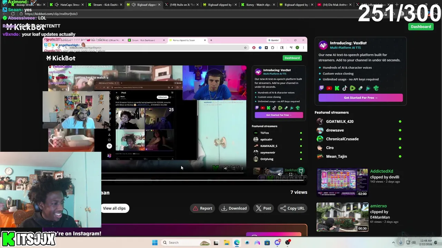Open the clock and date flyout
The height and width of the screenshot is (248, 442).
coord(425,242)
